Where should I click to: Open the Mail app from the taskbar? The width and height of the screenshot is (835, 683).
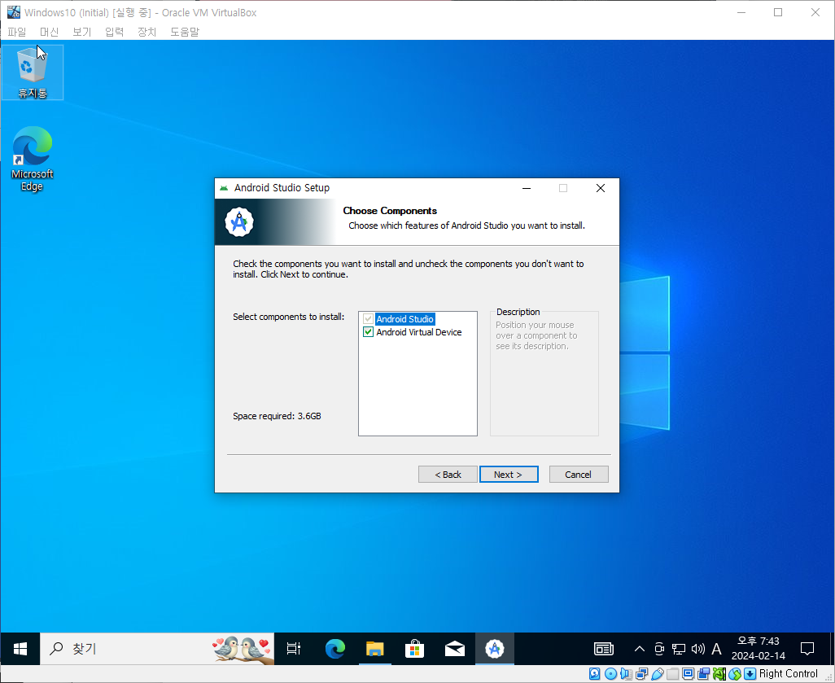(x=455, y=648)
